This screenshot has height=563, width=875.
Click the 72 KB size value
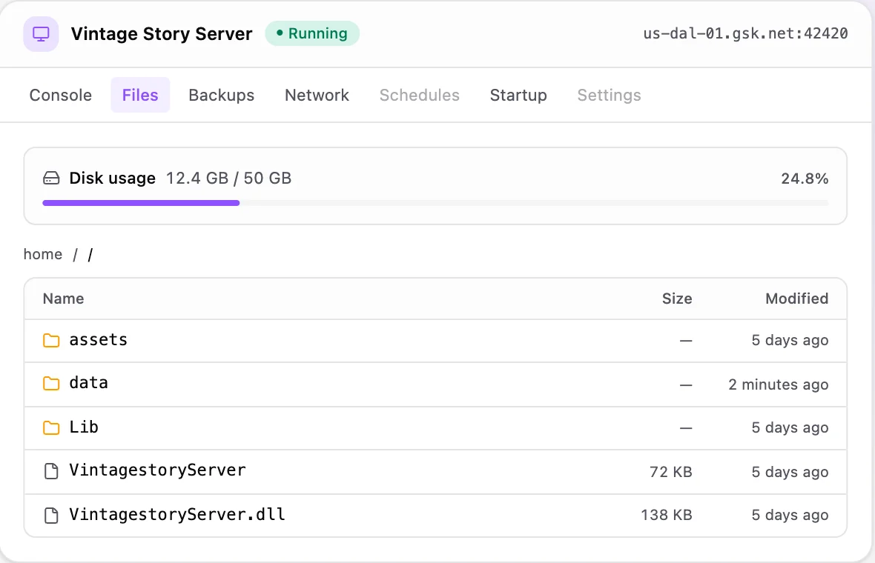point(671,472)
